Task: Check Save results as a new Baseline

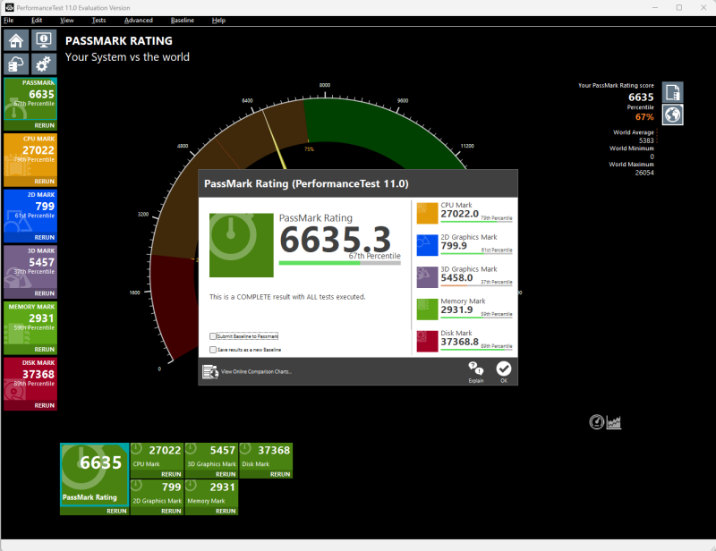Action: click(x=213, y=350)
